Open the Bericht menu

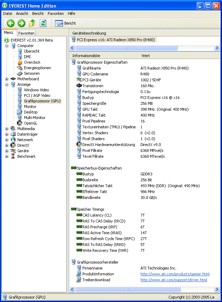coord(38,13)
